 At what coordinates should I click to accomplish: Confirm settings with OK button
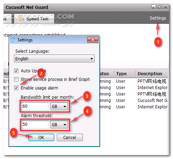point(41,138)
